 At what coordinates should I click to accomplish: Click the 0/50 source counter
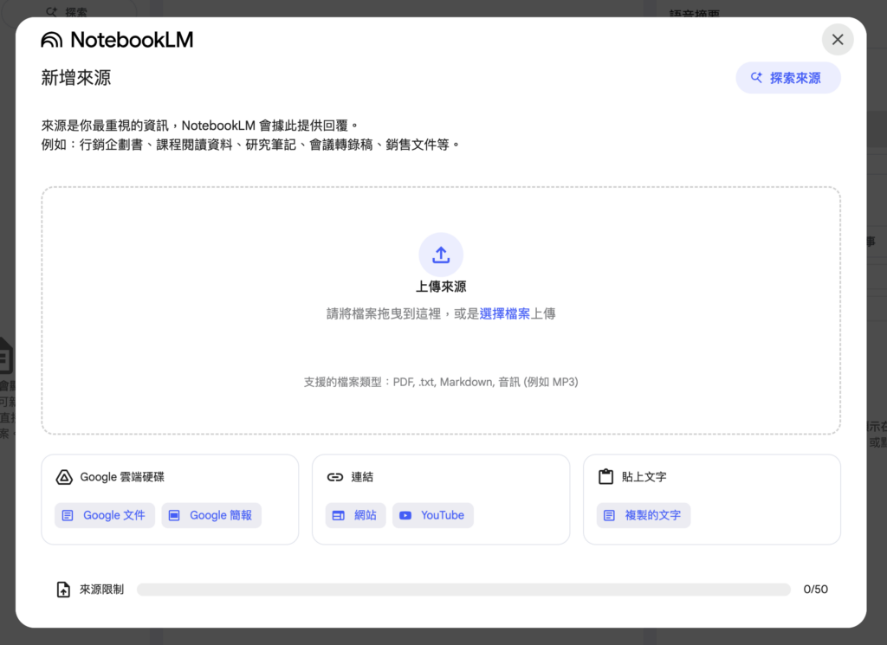815,590
